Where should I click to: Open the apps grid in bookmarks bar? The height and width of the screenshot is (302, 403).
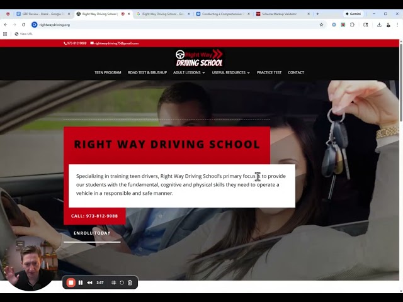[5, 34]
